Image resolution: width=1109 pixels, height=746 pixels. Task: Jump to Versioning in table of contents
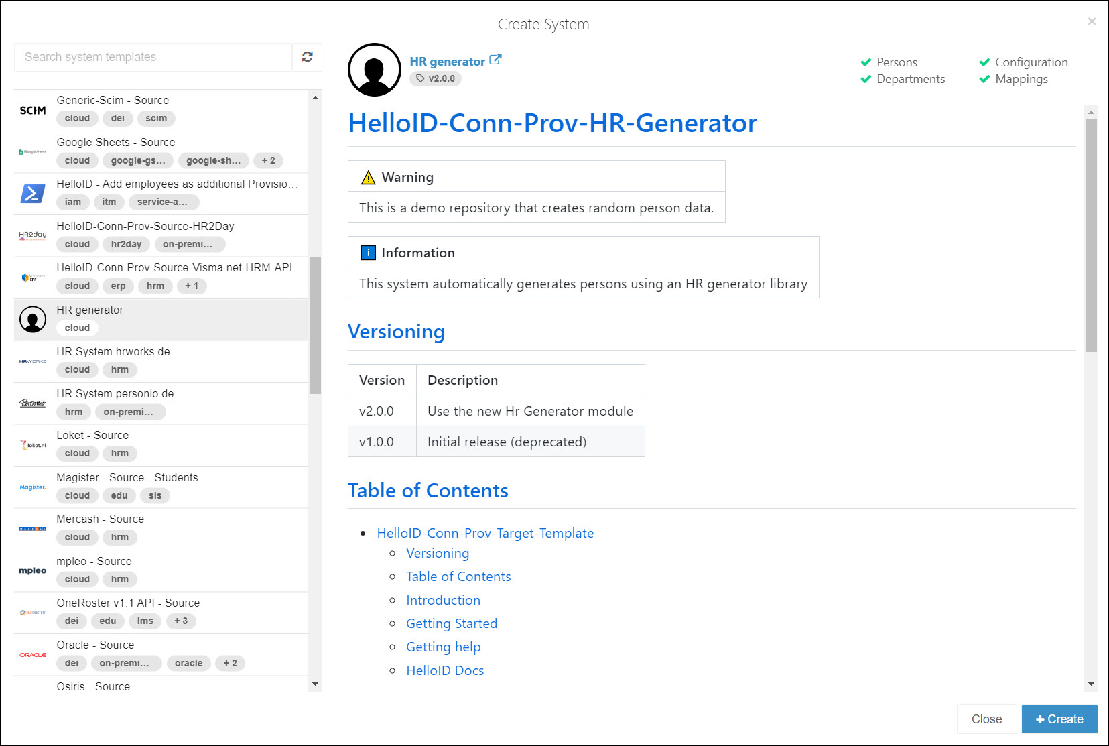pos(438,553)
